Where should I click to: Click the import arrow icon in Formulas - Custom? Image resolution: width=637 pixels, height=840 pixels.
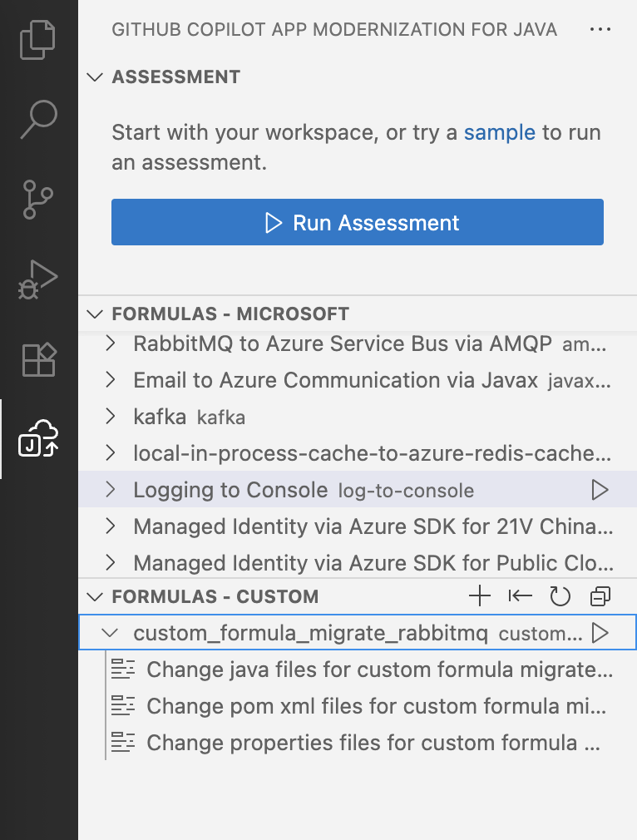click(x=520, y=596)
